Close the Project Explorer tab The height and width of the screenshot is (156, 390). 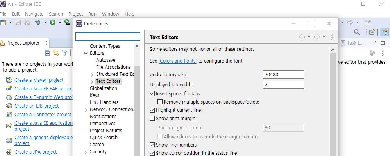[45, 43]
